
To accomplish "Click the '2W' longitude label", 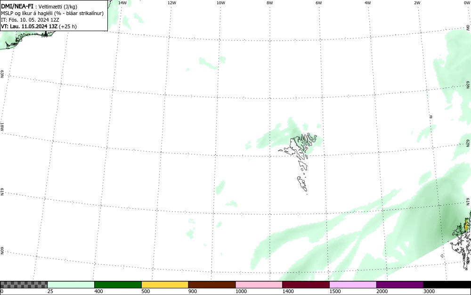I will pyautogui.click(x=417, y=3).
